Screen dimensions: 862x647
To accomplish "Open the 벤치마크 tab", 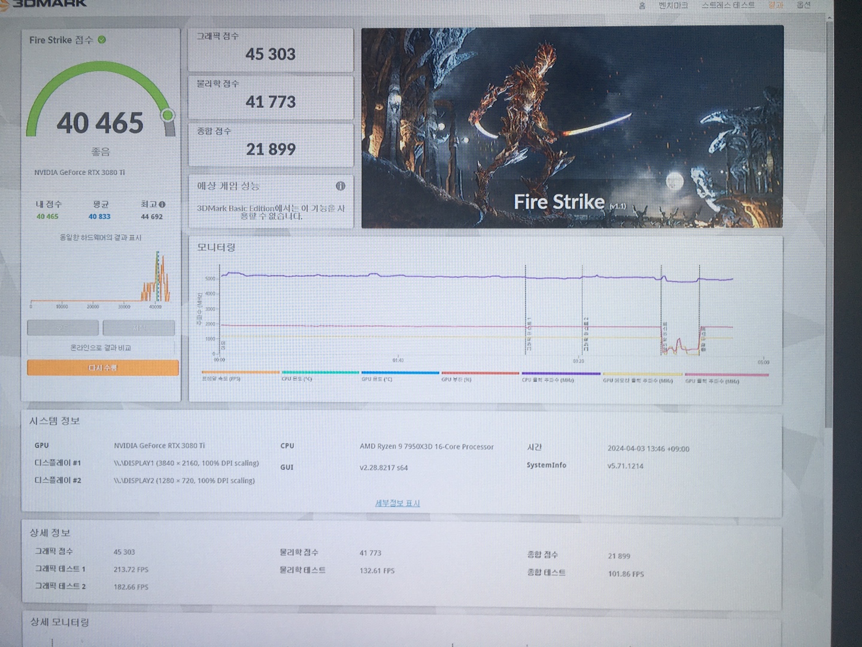I will click(673, 5).
